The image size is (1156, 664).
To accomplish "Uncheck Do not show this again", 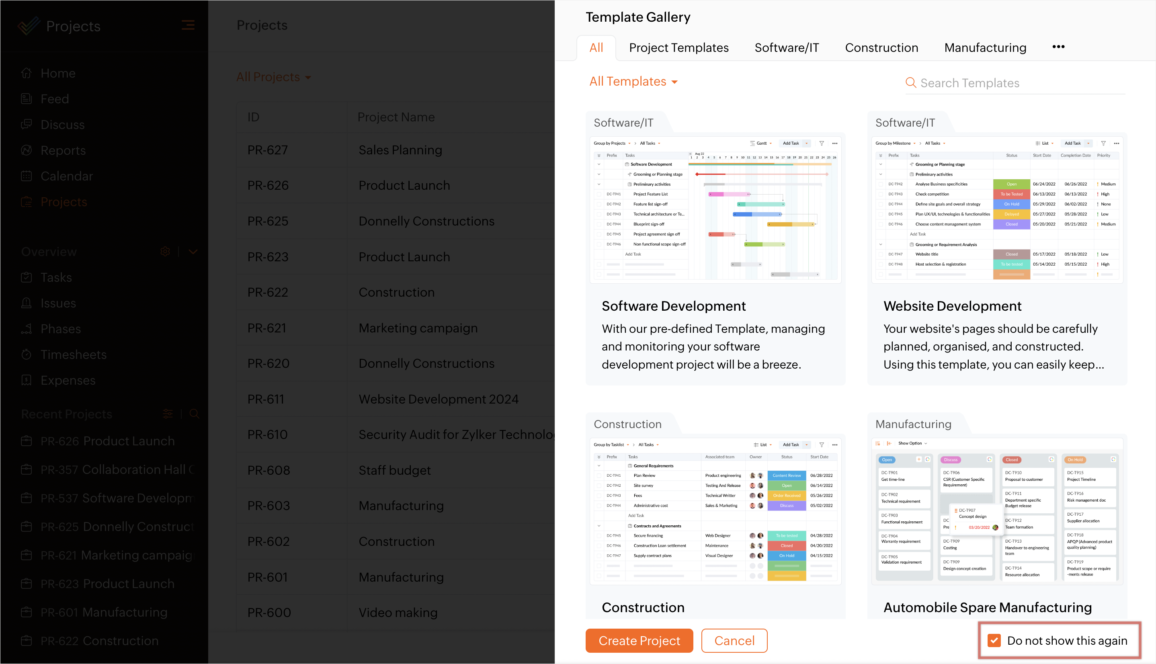I will [x=994, y=640].
